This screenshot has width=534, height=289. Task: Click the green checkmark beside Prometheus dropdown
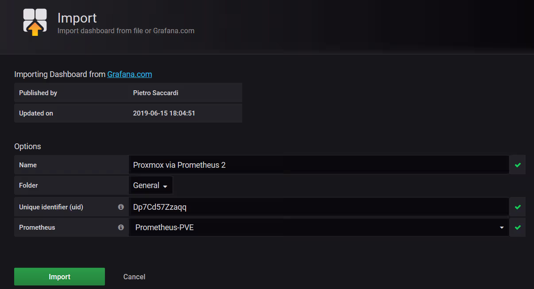click(x=518, y=227)
